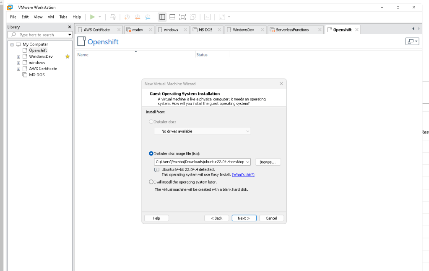Select install the operating system later
The height and width of the screenshot is (271, 429).
click(x=151, y=182)
